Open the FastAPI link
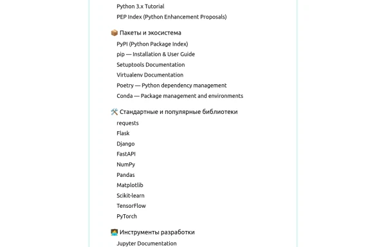386x247 pixels. point(126,154)
